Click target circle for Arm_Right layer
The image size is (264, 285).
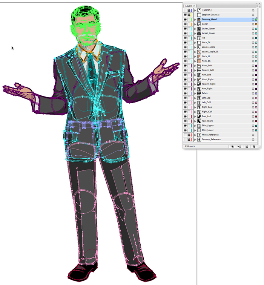coord(253,89)
